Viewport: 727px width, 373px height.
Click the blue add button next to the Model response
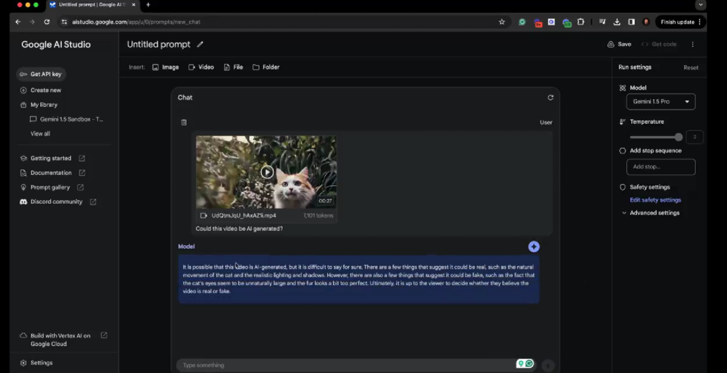[x=534, y=247]
